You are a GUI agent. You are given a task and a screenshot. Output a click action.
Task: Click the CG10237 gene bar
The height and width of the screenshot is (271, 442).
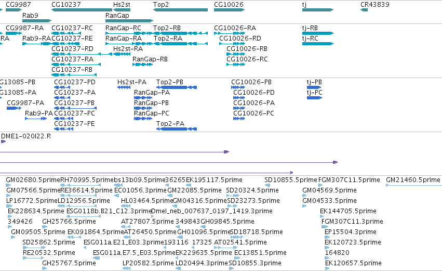tap(82, 10)
